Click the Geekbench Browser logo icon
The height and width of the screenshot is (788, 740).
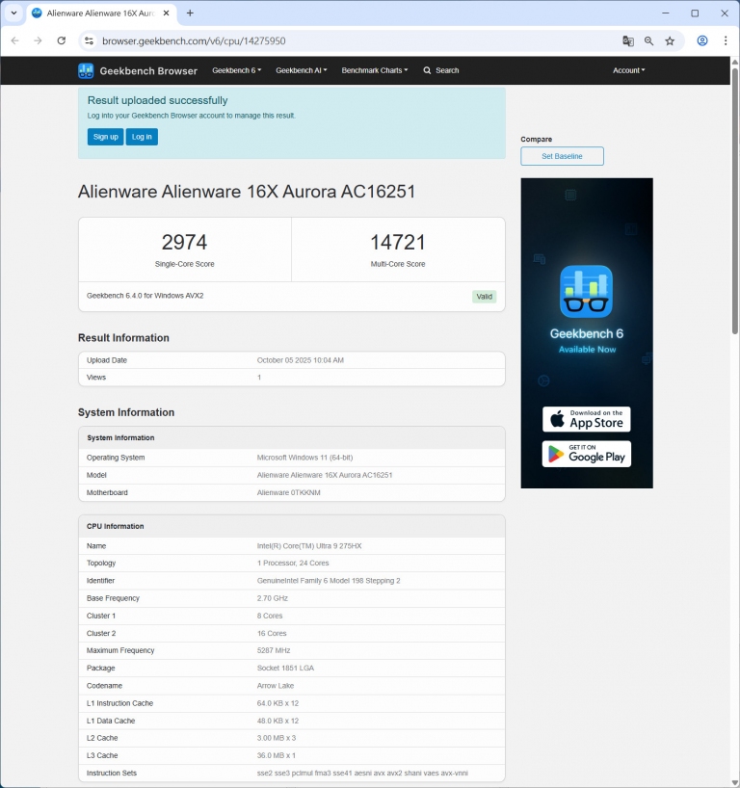click(86, 70)
